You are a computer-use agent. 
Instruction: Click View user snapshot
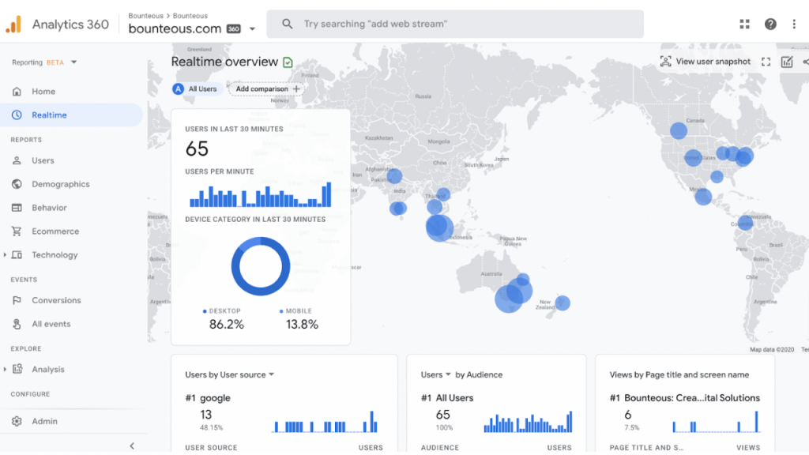click(x=705, y=62)
